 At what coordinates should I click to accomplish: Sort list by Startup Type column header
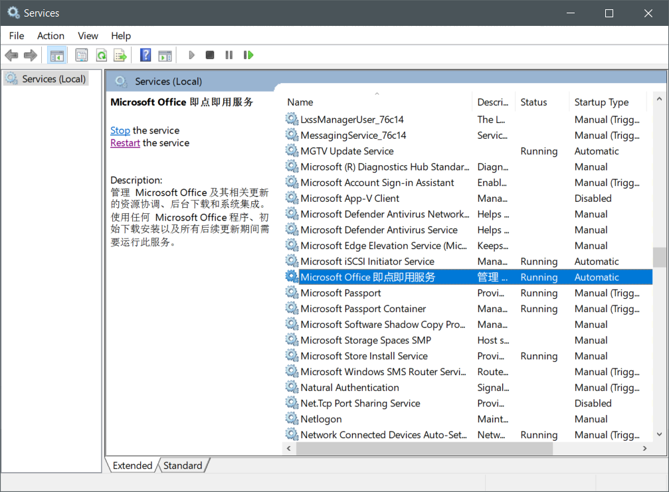coord(601,102)
